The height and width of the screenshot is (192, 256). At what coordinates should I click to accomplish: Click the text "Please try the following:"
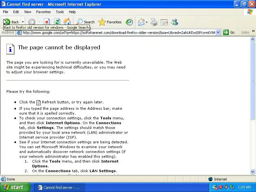point(28,92)
